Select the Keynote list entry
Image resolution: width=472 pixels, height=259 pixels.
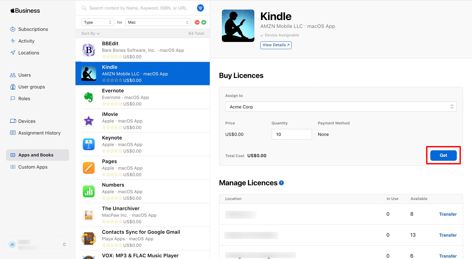(x=143, y=144)
